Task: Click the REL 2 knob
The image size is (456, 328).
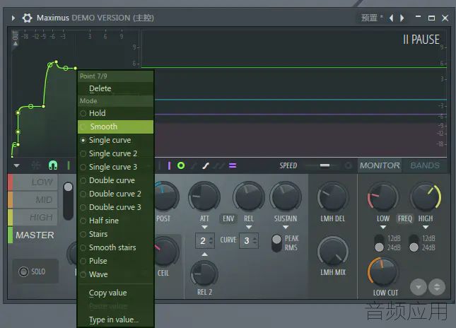Action: pos(204,274)
